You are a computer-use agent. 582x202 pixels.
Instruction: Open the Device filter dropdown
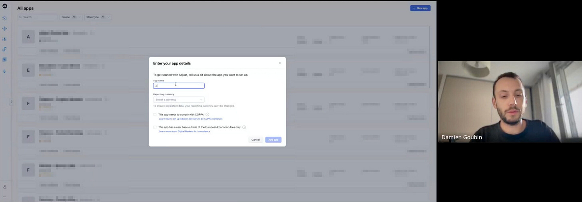[71, 17]
